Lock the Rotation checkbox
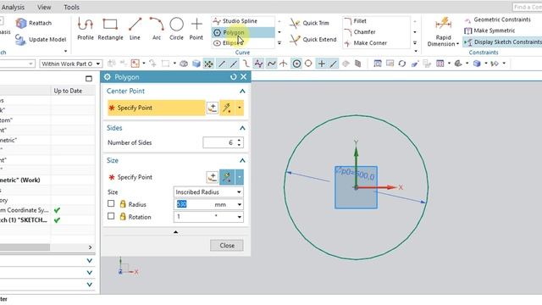This screenshot has width=542, height=305. point(111,216)
